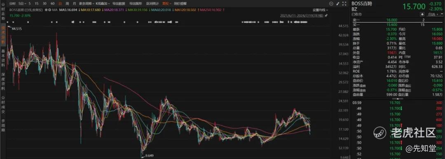
Task: Switch to the weekly 周 period
Action: (67, 4)
